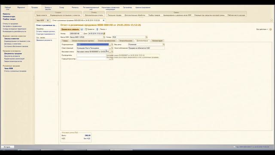This screenshot has width=275, height=155.
Task: Open Отчеты по продажам link
Action: click(10, 24)
